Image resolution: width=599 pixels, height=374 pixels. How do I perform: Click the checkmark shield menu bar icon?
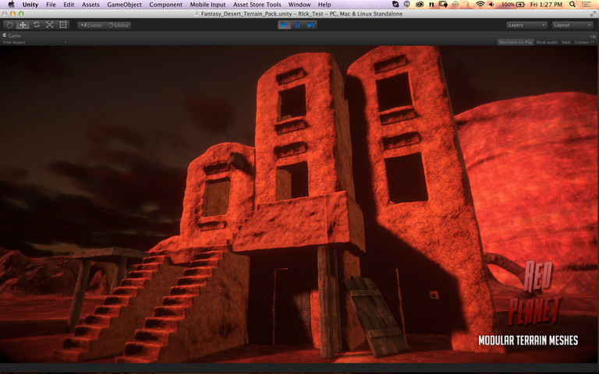[x=395, y=5]
